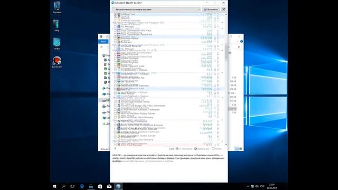Open the РУС language indicator
338x190 pixels.
click(x=262, y=186)
